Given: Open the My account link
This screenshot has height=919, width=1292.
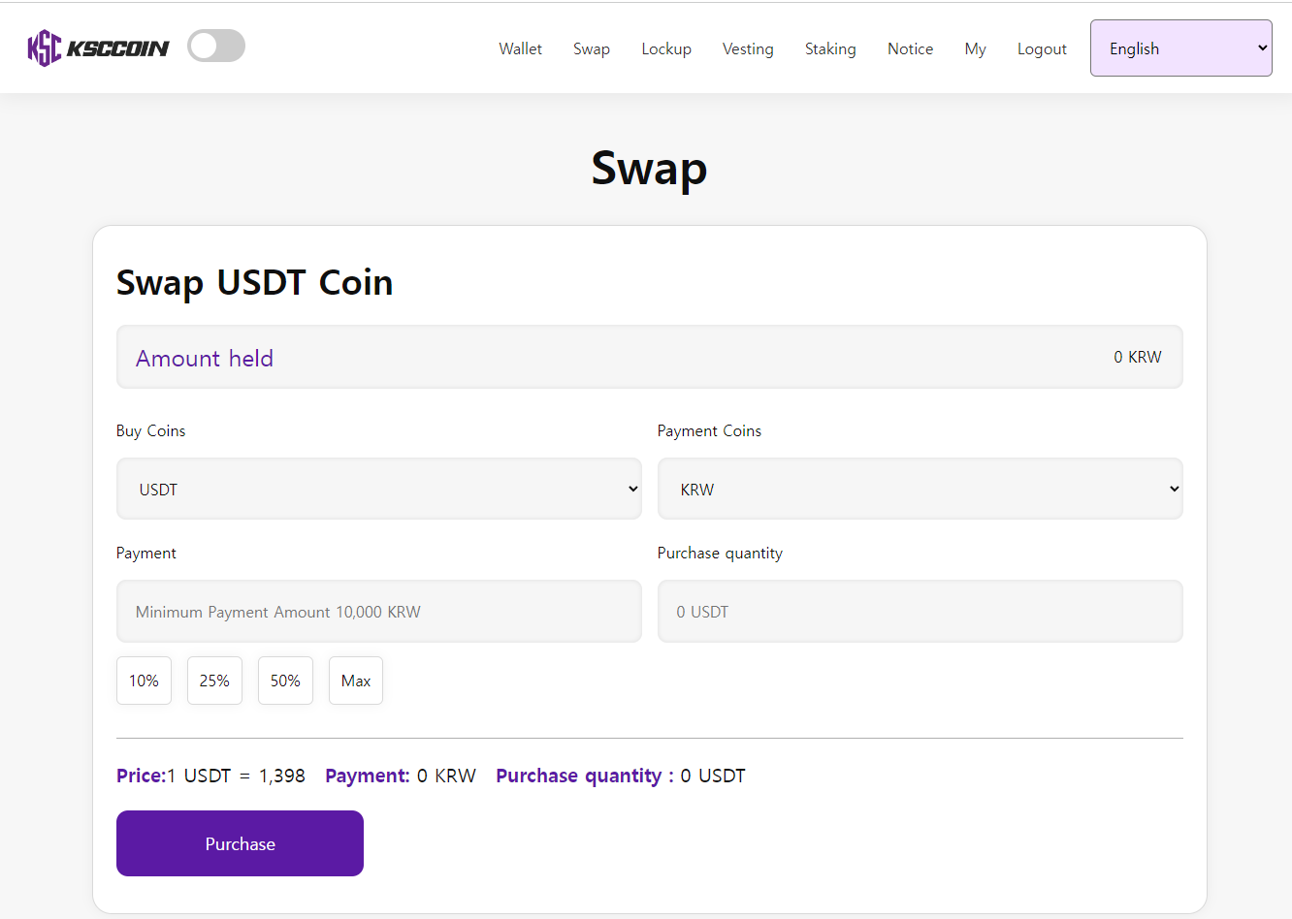Looking at the screenshot, I should click(x=976, y=48).
